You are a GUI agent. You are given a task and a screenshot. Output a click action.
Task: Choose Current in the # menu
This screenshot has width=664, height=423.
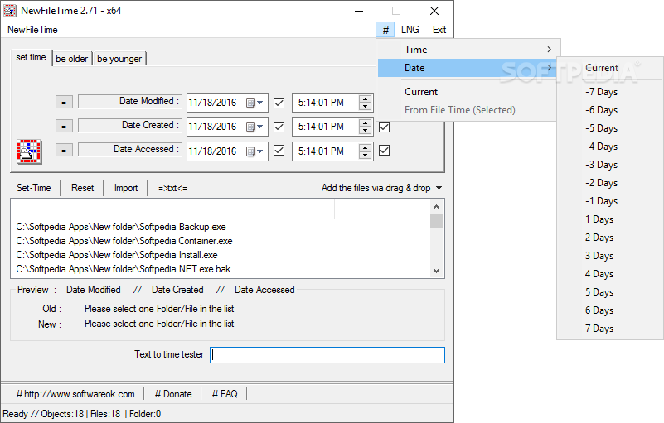tap(467, 92)
